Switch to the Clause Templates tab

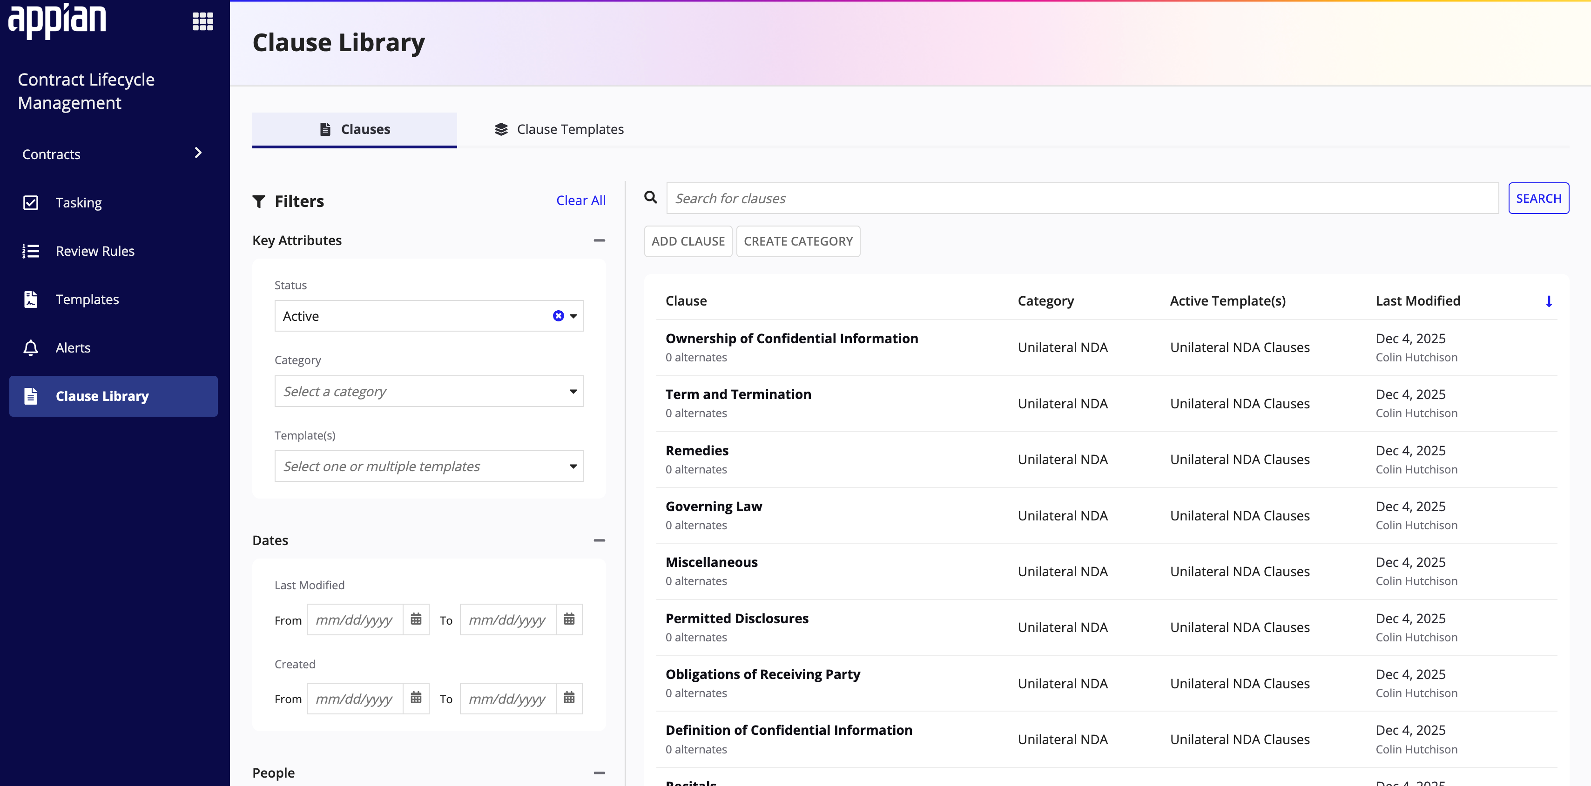tap(559, 129)
